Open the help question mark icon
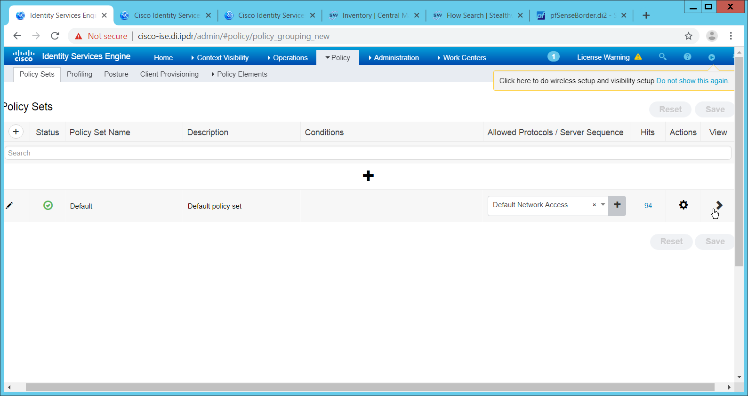The image size is (748, 396). point(687,57)
